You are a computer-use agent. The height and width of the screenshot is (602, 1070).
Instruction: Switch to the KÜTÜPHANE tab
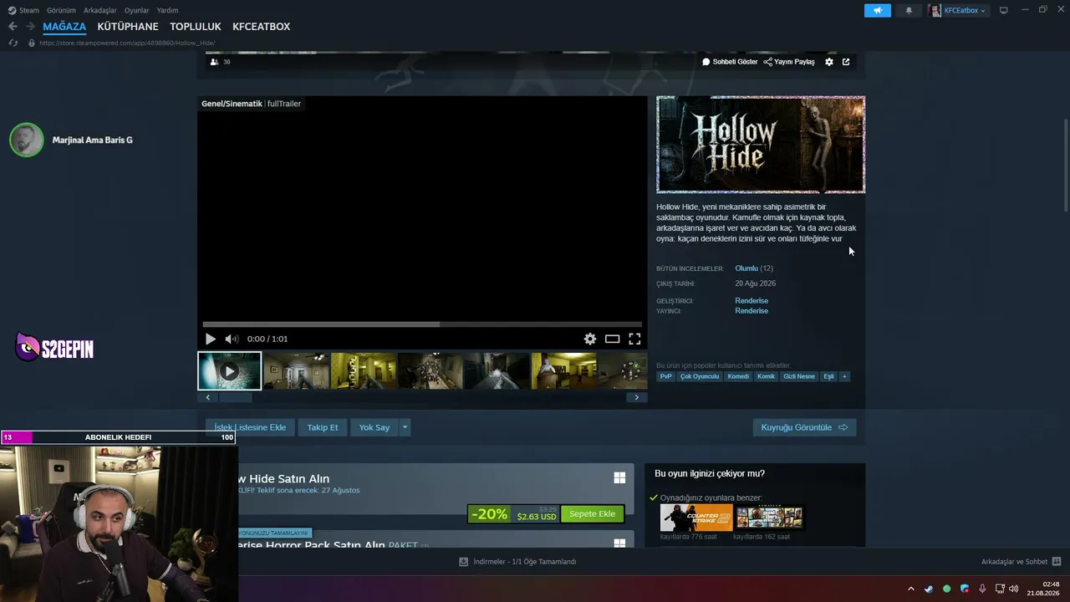pyautogui.click(x=128, y=27)
